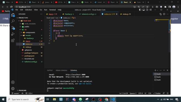
Task: Close the index.css editor tab
Action: tap(117, 14)
